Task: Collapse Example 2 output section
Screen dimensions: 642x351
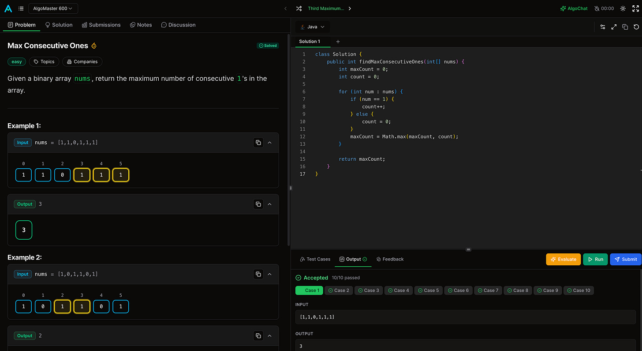Action: pos(270,336)
